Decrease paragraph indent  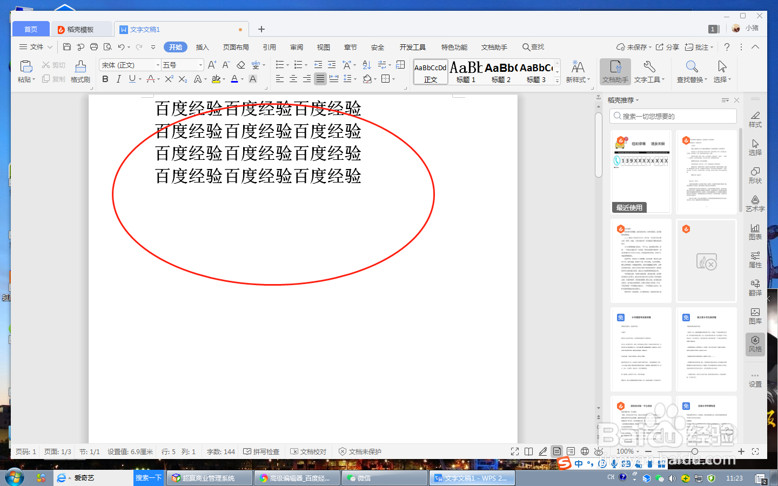[x=318, y=65]
